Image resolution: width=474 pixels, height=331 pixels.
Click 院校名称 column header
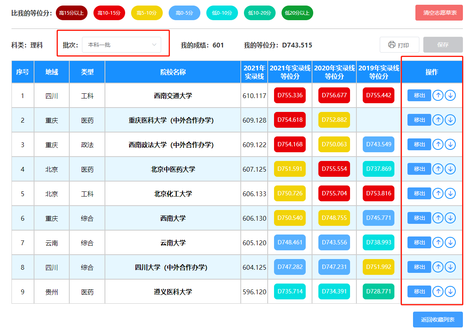coord(173,72)
